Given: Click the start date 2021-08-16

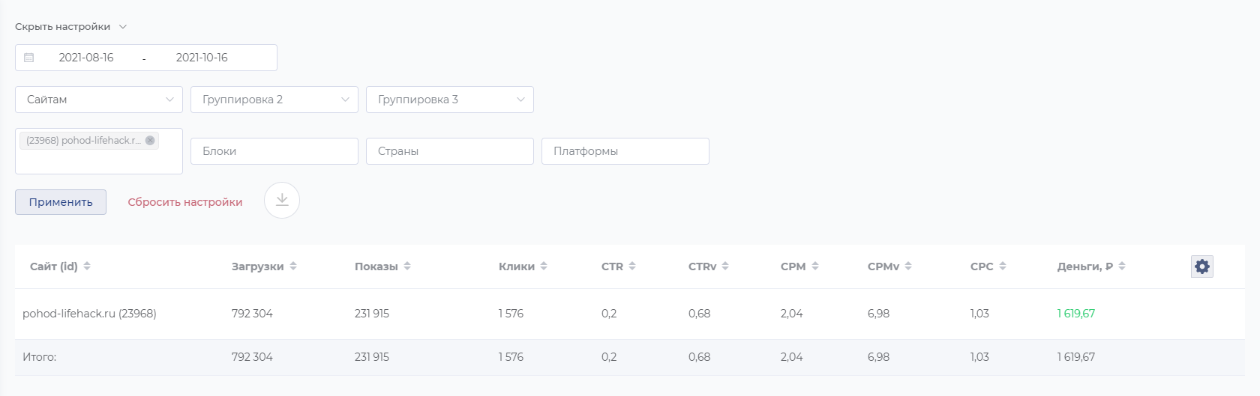Looking at the screenshot, I should (86, 58).
